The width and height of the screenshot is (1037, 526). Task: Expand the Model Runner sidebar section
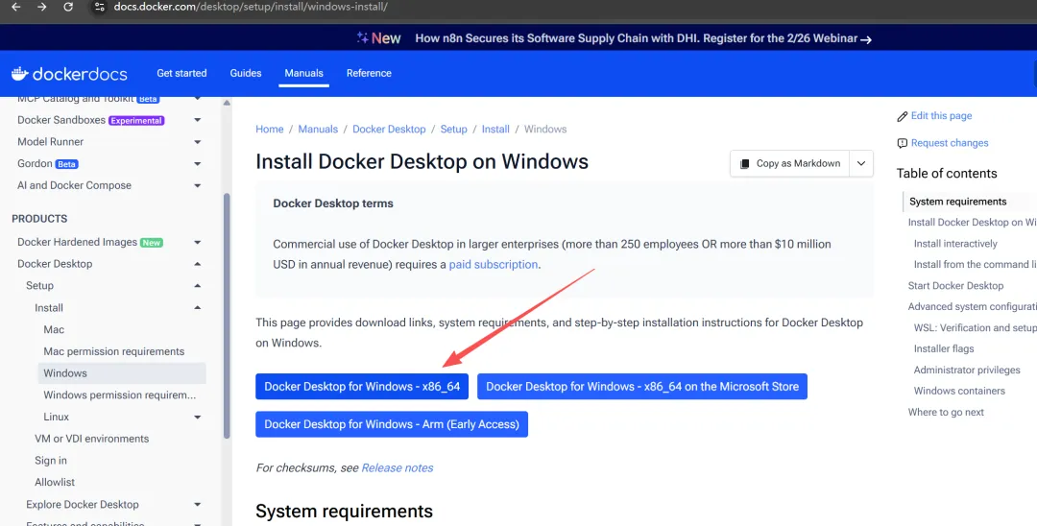pyautogui.click(x=197, y=142)
